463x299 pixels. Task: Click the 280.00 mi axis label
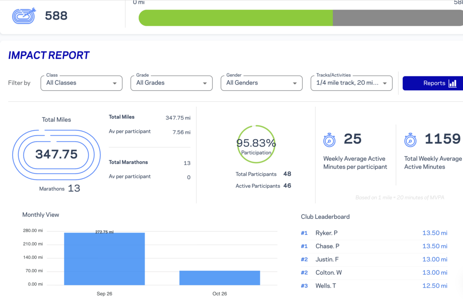coord(33,230)
